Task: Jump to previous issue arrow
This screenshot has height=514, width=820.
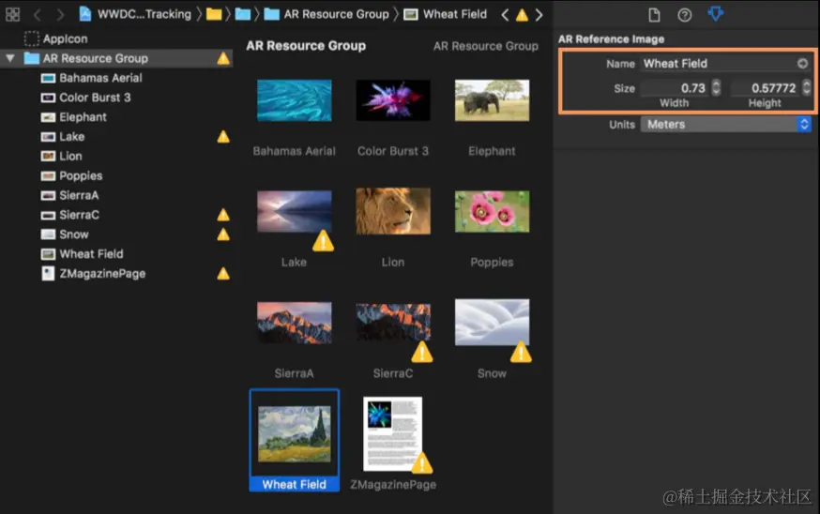Action: [505, 15]
